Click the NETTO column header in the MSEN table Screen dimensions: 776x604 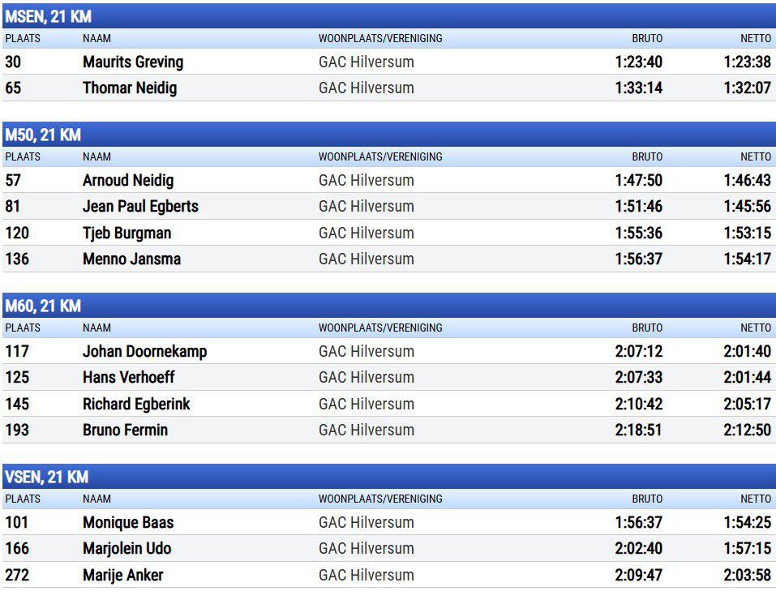click(755, 38)
